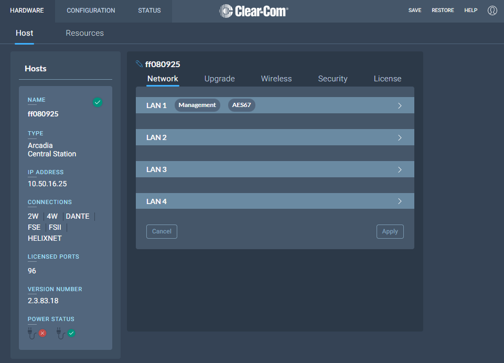Click Save in the top bar

pos(415,10)
